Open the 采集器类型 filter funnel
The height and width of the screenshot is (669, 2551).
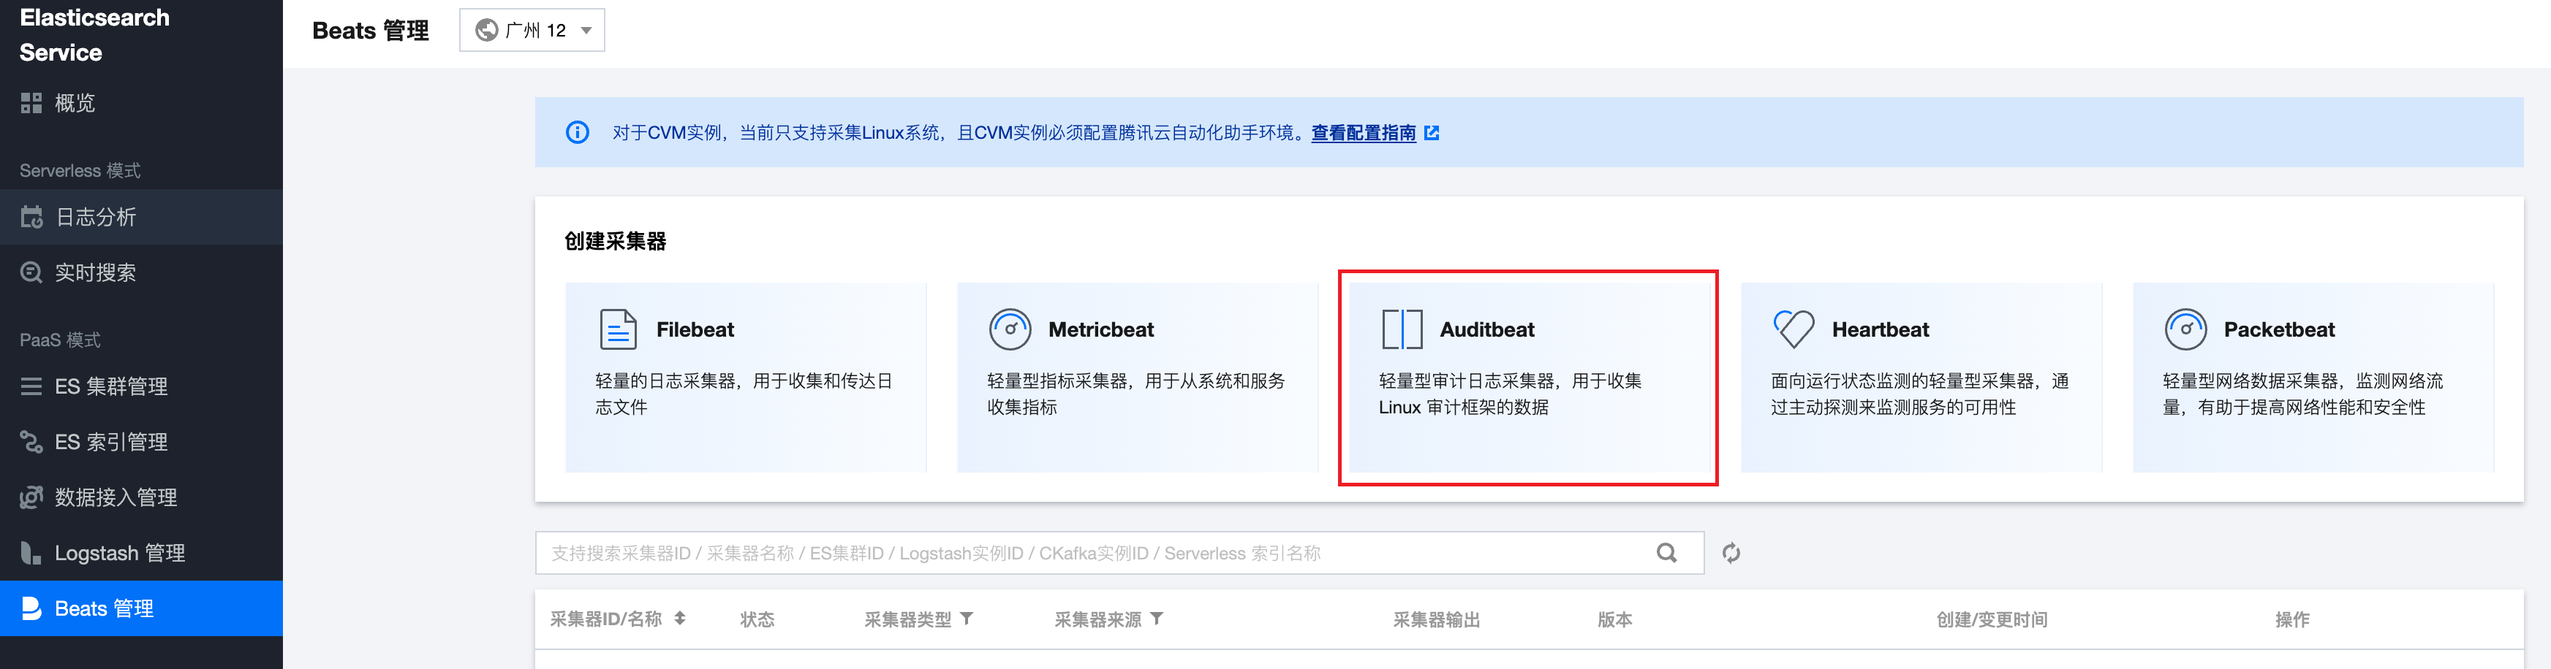966,619
